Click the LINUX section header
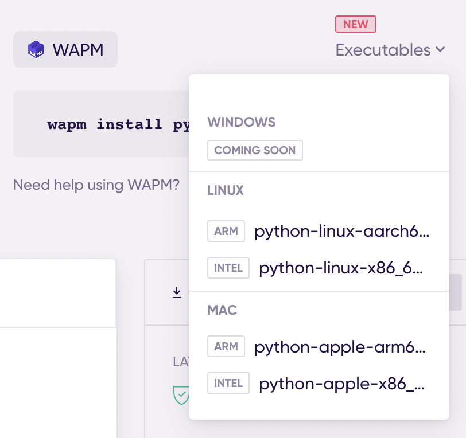This screenshot has height=438, width=466. pos(226,190)
